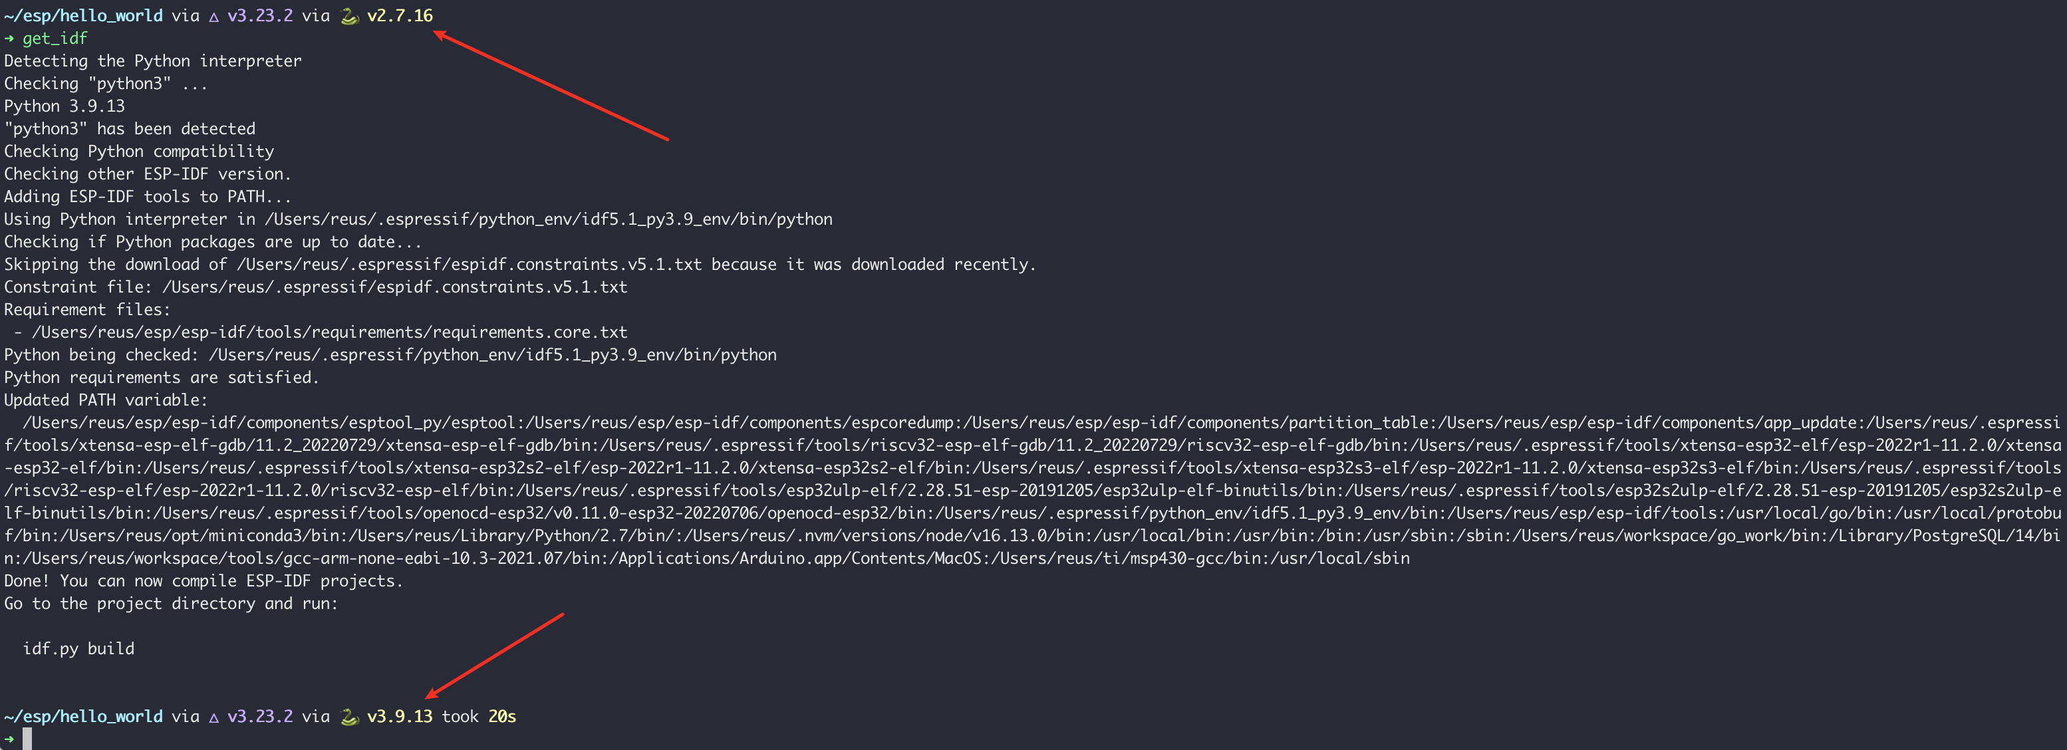Click the idf.py build command text
Viewport: 2067px width, 750px height.
[x=78, y=648]
